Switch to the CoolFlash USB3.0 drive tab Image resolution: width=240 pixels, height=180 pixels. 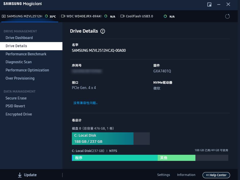pyautogui.click(x=148, y=16)
